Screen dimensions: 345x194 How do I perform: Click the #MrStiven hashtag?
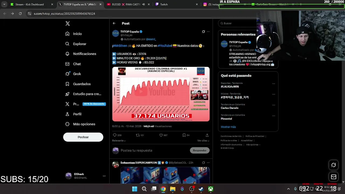coord(120,46)
